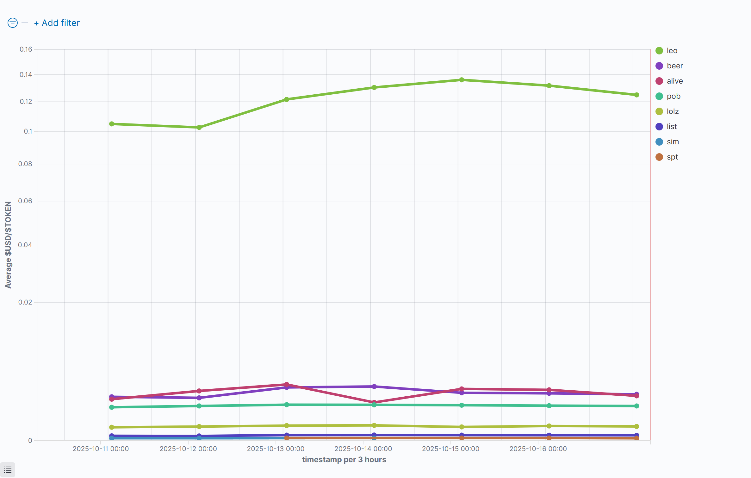Click the lolz legend color dot
The width and height of the screenshot is (751, 478).
(x=659, y=111)
